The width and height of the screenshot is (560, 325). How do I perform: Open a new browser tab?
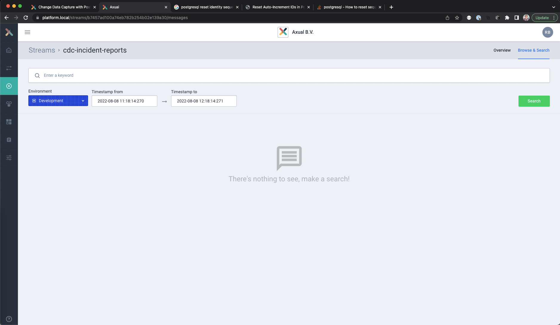[391, 7]
